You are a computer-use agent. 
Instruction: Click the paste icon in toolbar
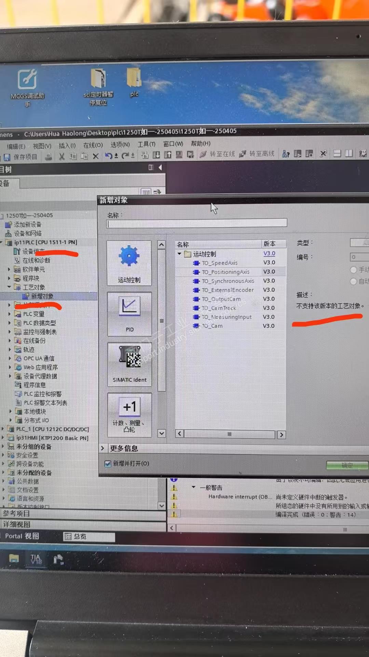coord(84,156)
